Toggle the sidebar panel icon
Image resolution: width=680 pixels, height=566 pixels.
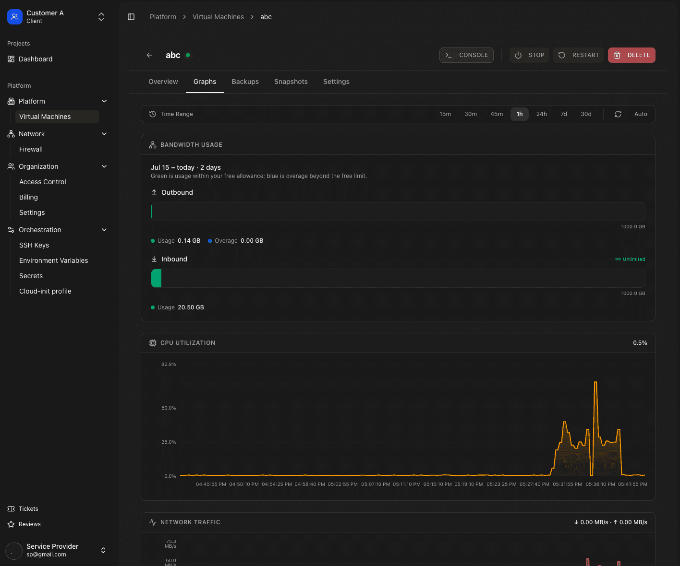(x=131, y=17)
